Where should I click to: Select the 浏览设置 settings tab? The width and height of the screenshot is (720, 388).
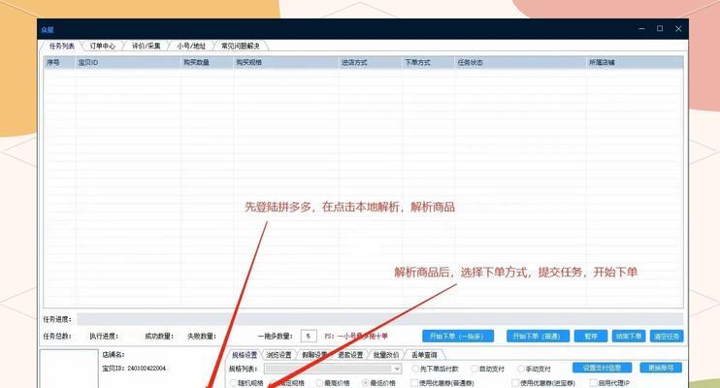(x=278, y=355)
